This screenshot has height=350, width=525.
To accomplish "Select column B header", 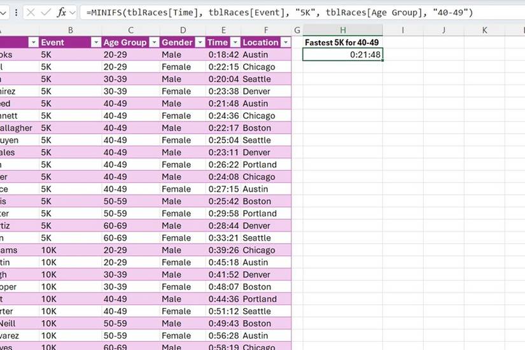I will coord(70,30).
